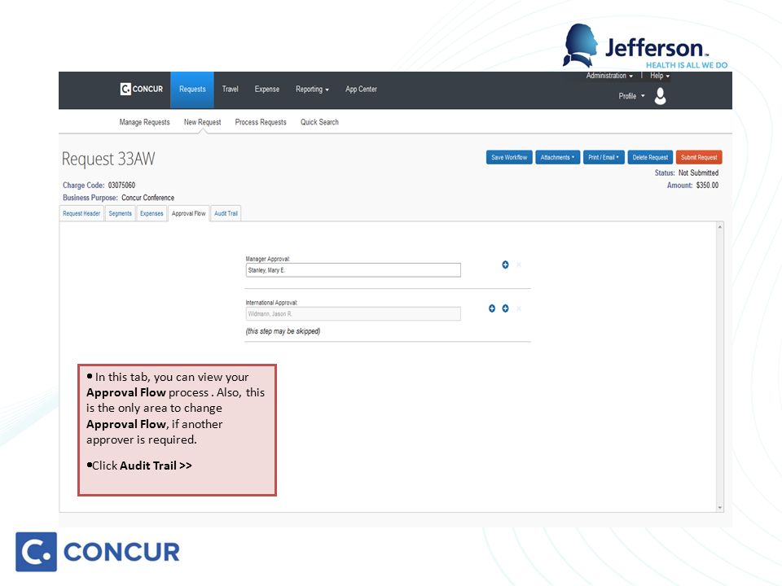Click the scrollbar down arrow
Image resolution: width=782 pixels, height=586 pixels.
click(719, 507)
